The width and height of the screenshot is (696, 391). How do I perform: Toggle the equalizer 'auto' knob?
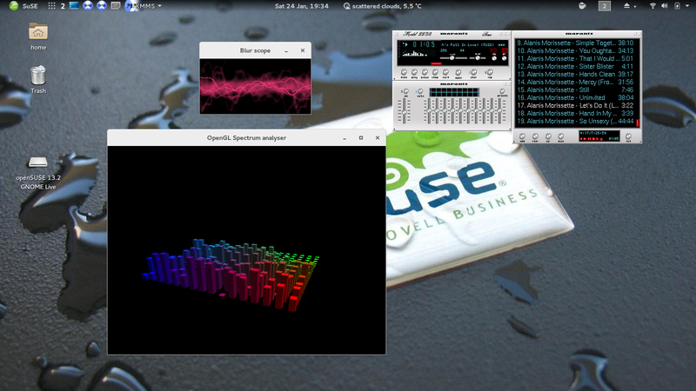[x=420, y=91]
